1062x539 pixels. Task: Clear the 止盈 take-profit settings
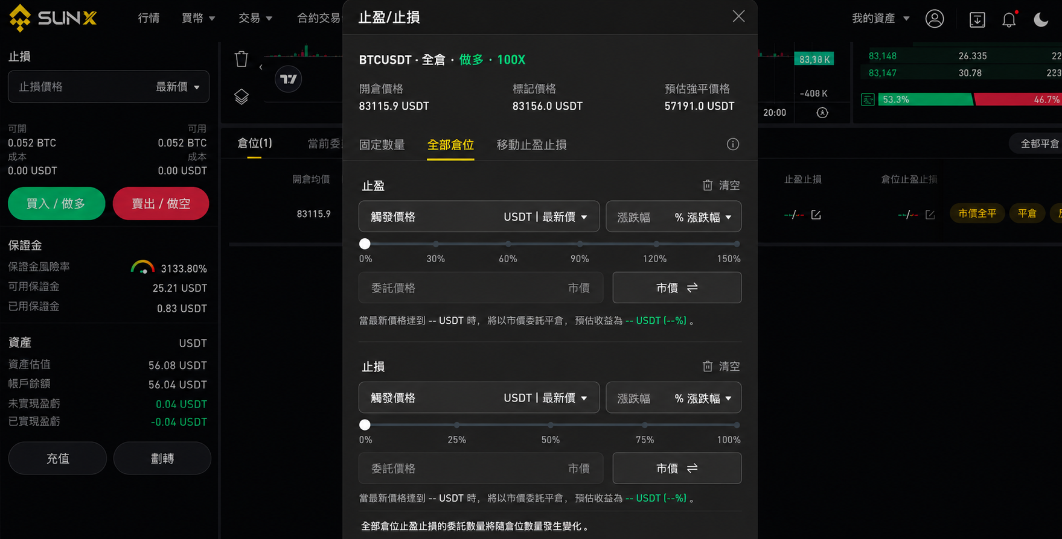click(721, 185)
